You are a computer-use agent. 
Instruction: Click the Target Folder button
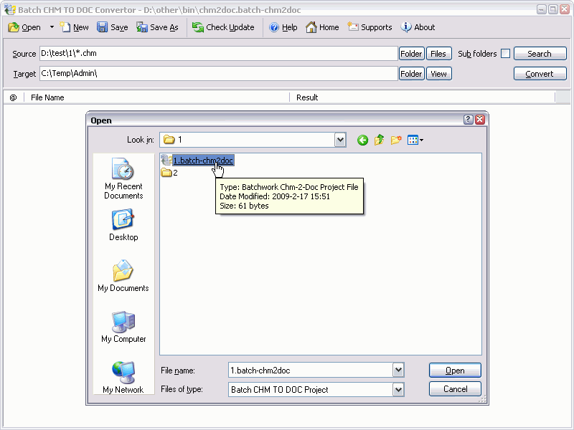click(x=411, y=74)
